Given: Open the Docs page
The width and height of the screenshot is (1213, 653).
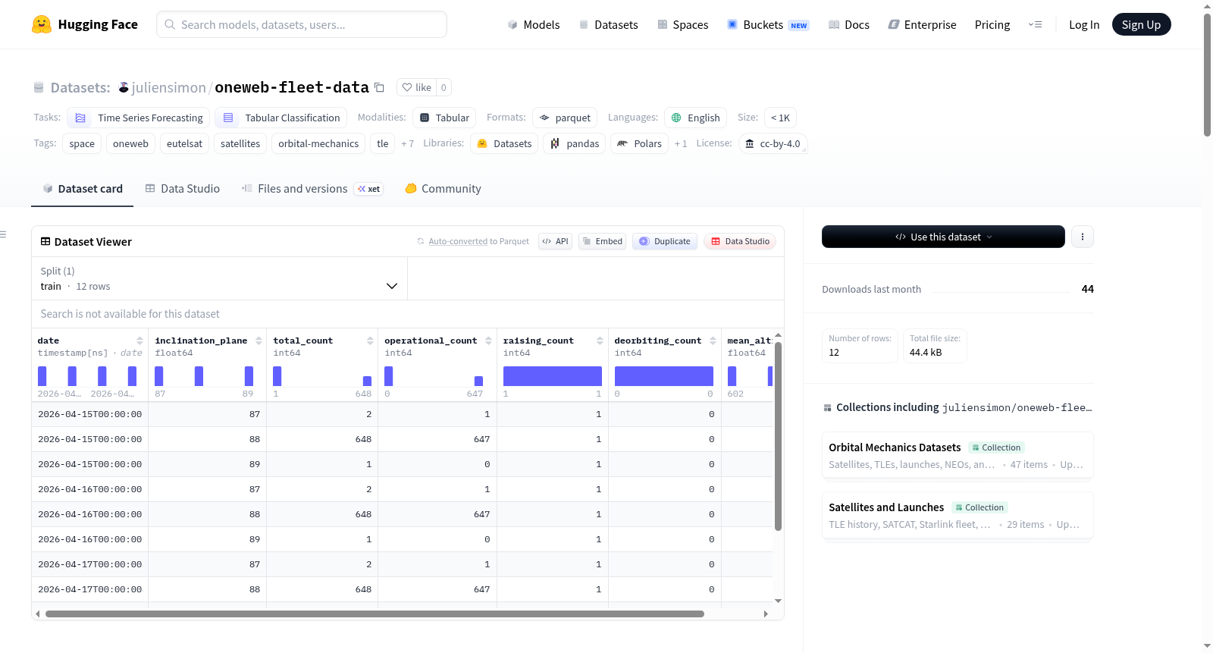Looking at the screenshot, I should tap(849, 24).
